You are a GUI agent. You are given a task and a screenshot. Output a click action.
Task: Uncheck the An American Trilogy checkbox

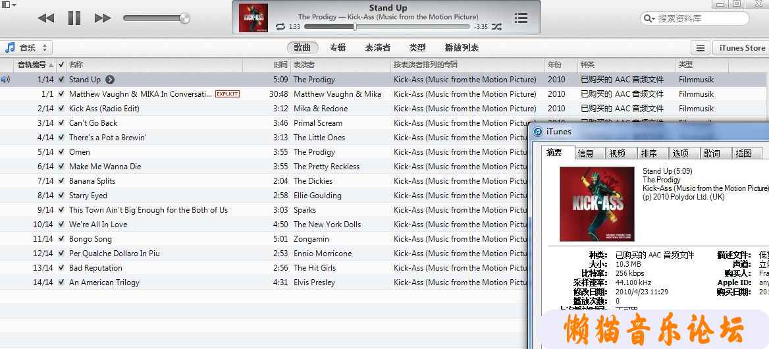(x=61, y=282)
